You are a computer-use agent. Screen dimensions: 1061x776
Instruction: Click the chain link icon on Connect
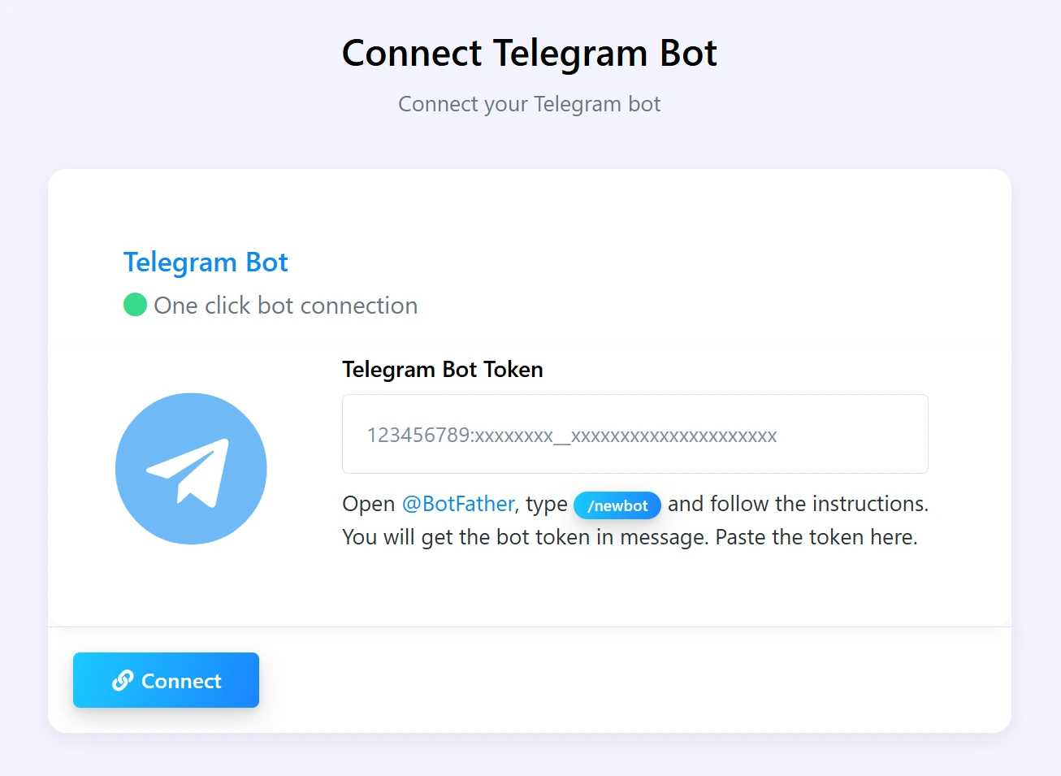click(123, 680)
